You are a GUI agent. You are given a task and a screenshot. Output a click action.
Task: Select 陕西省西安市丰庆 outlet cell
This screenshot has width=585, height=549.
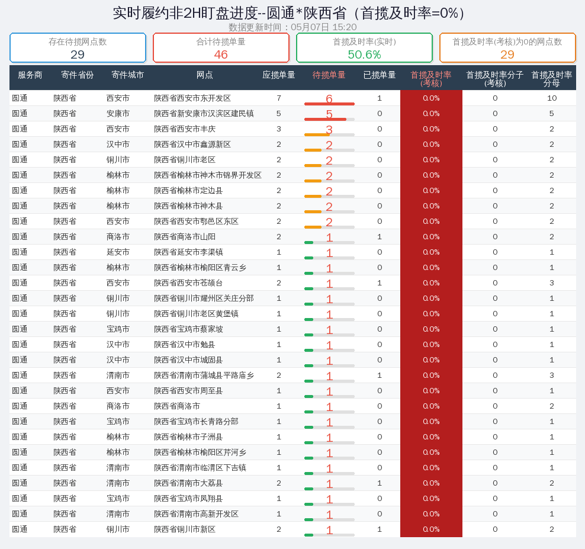pos(185,129)
